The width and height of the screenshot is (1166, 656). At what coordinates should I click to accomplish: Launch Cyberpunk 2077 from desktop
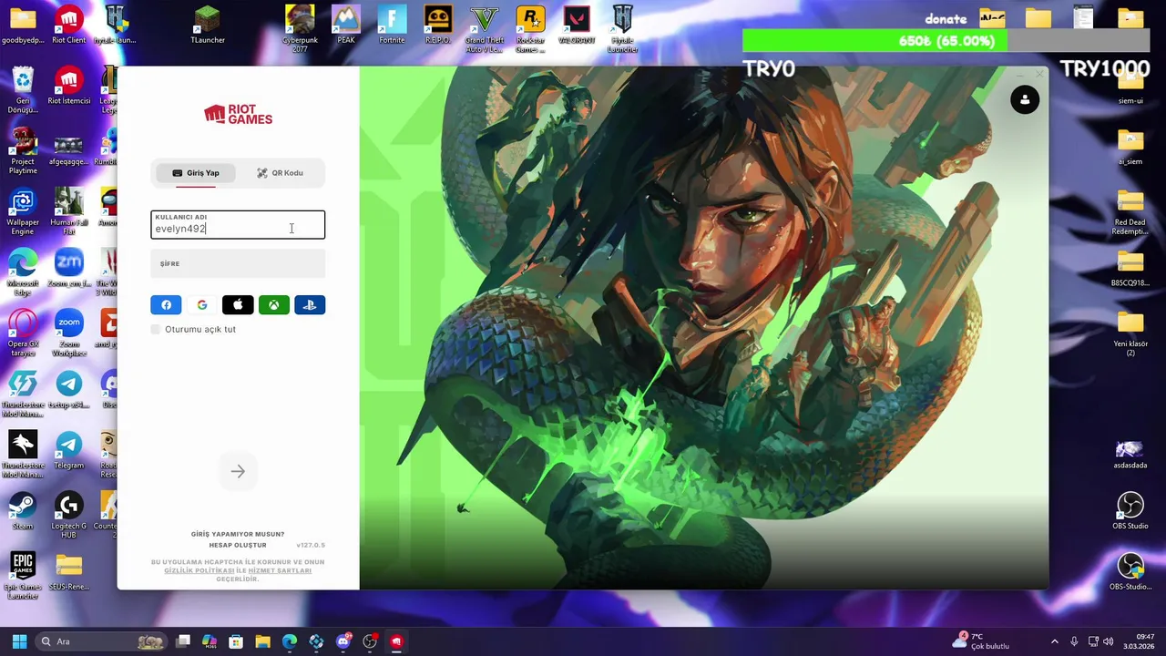[300, 27]
